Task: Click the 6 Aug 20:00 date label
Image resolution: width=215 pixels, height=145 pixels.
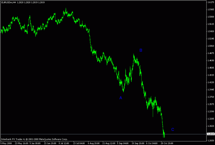Action: pyautogui.click(x=94, y=143)
